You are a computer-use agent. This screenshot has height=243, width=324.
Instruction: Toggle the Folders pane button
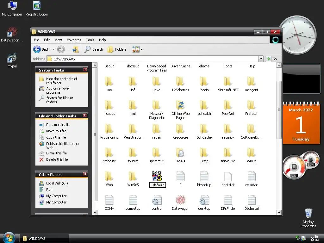point(117,49)
